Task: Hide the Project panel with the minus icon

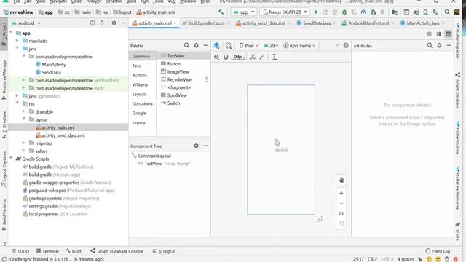Action: click(124, 23)
